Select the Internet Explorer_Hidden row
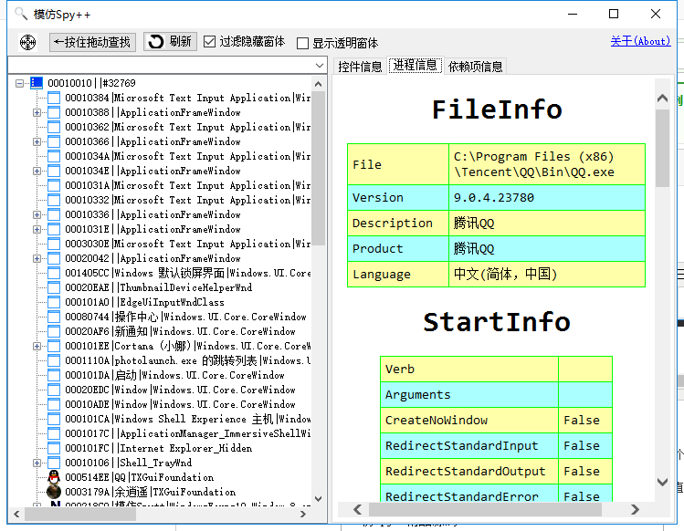Screen dimensions: 684x531 [159, 448]
